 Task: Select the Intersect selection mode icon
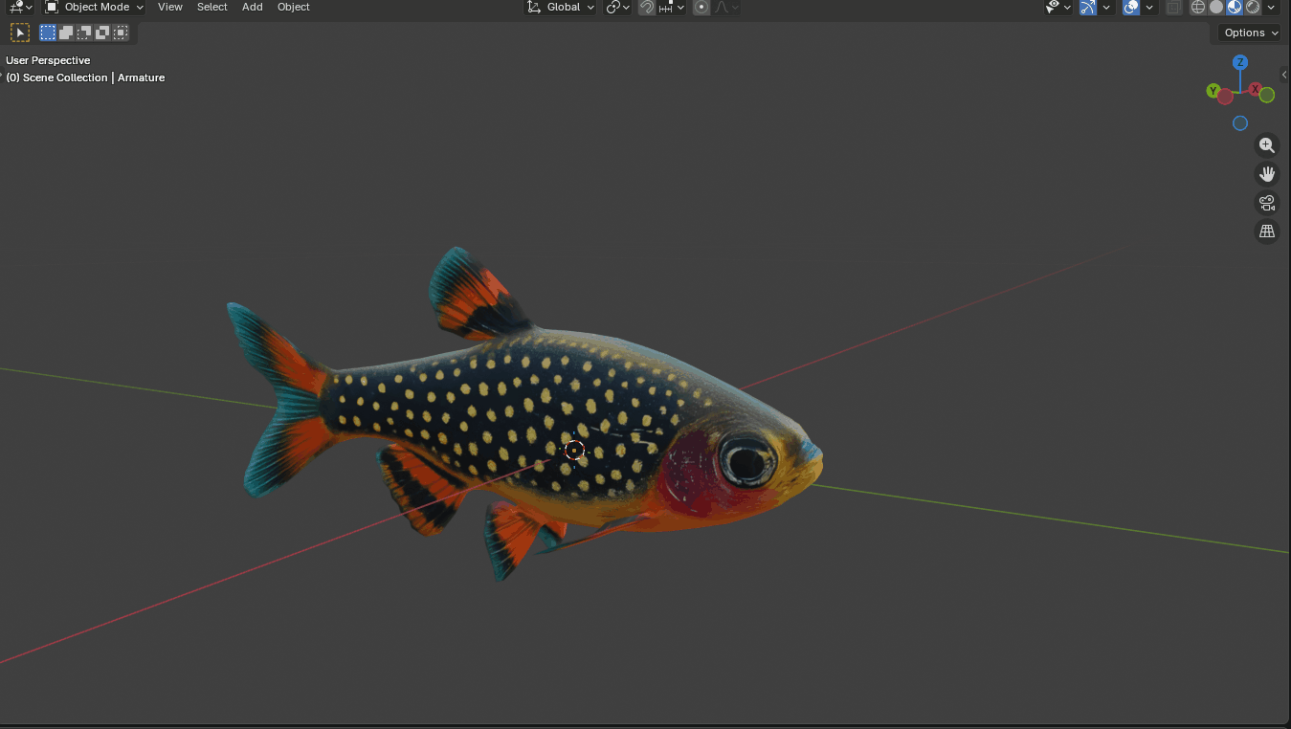(121, 33)
